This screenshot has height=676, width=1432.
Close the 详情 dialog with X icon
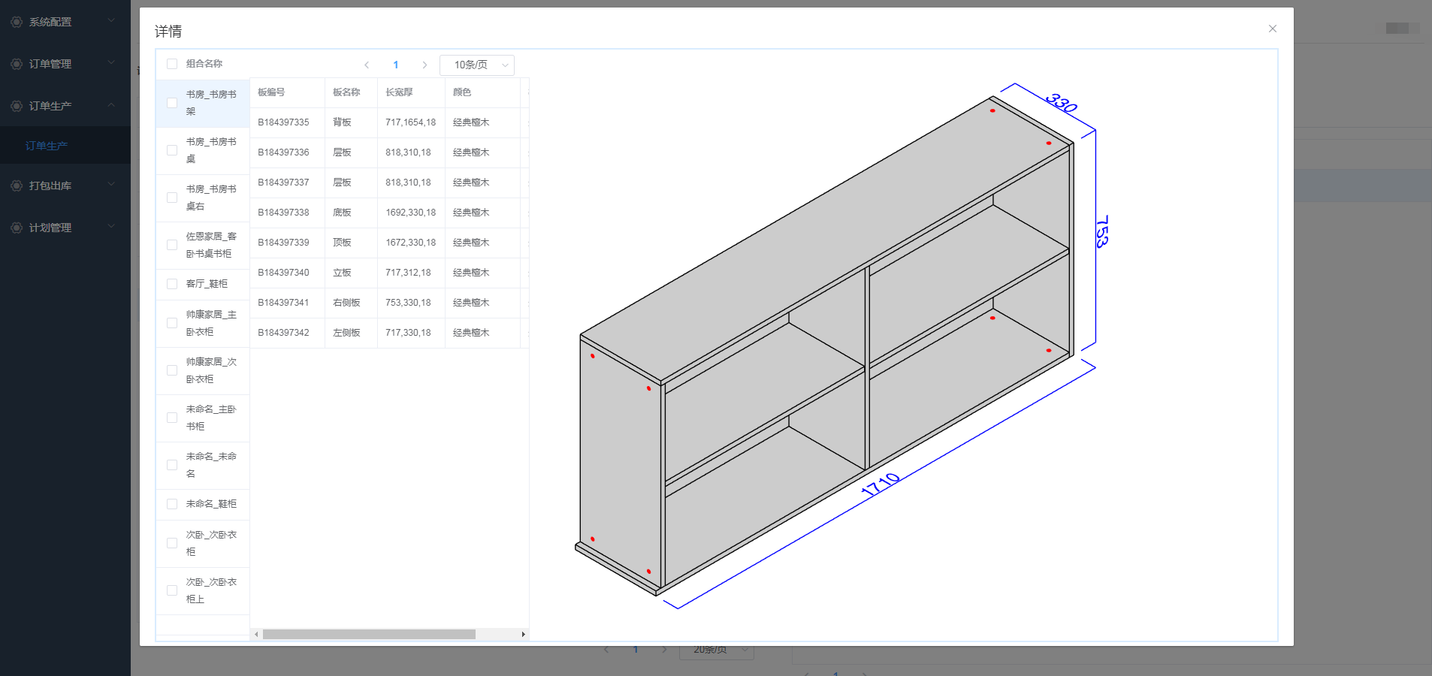tap(1272, 29)
